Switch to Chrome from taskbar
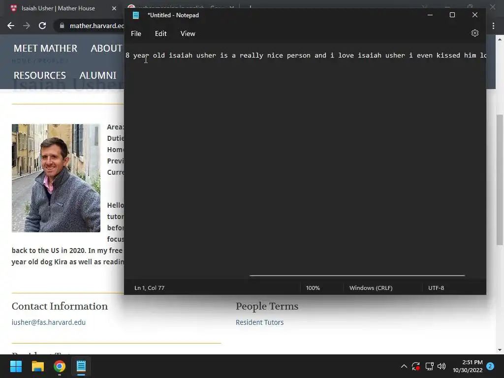The width and height of the screenshot is (504, 378). [60, 366]
